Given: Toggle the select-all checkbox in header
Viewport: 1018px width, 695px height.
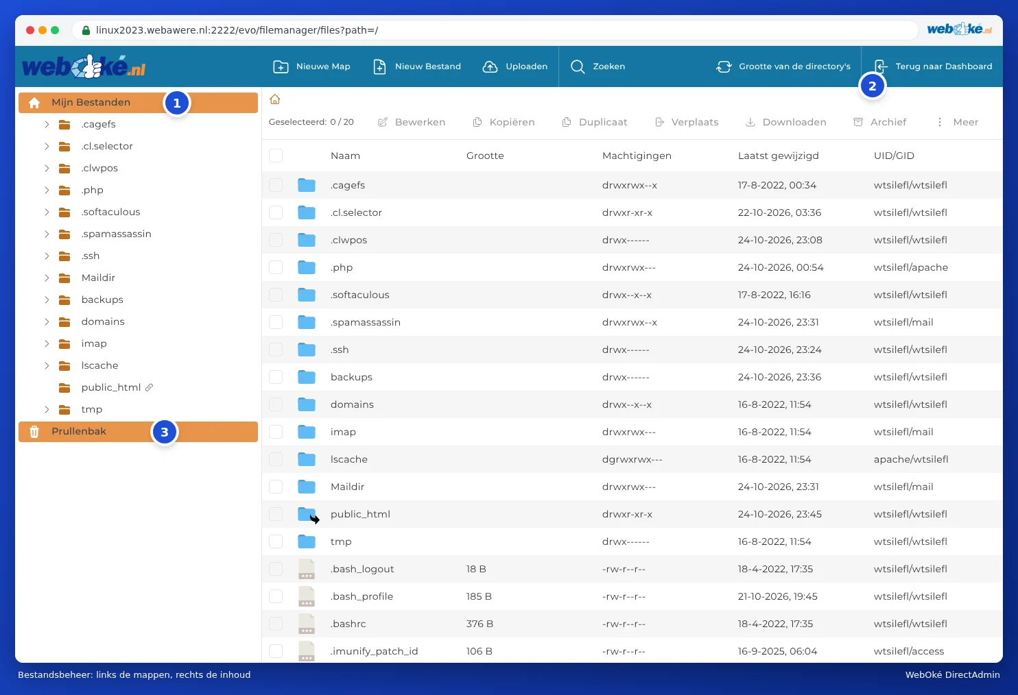Looking at the screenshot, I should [x=276, y=156].
